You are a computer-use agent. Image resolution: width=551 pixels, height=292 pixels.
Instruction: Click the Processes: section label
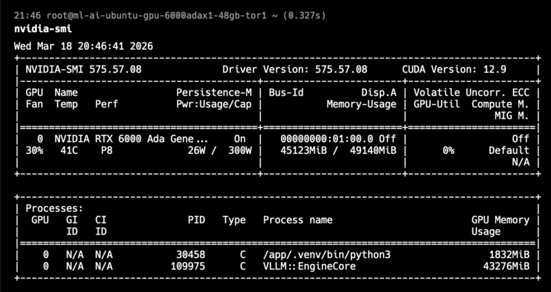click(55, 209)
